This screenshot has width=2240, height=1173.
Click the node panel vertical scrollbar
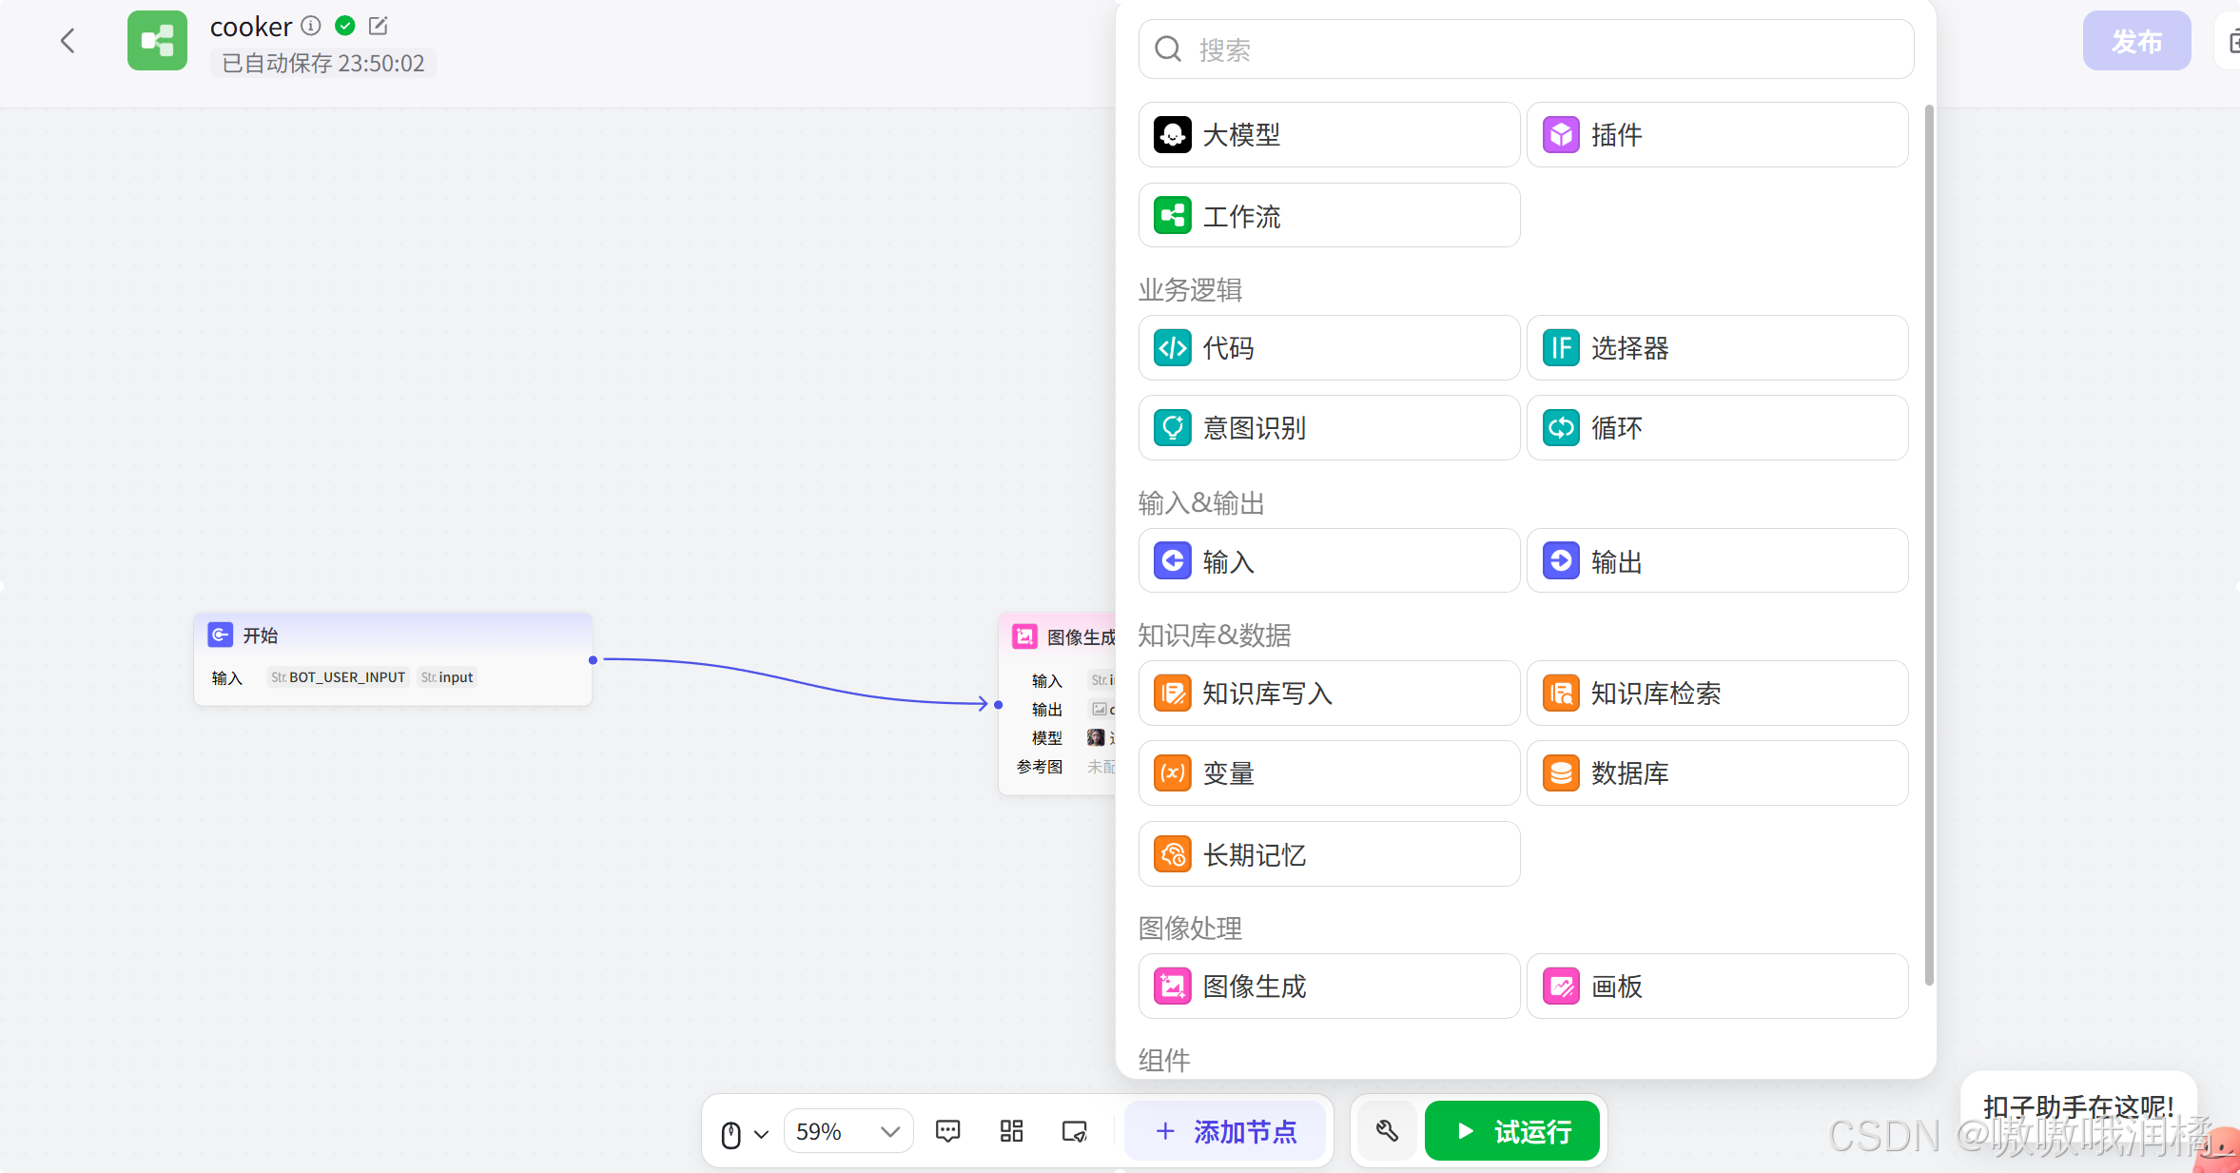point(1929,542)
